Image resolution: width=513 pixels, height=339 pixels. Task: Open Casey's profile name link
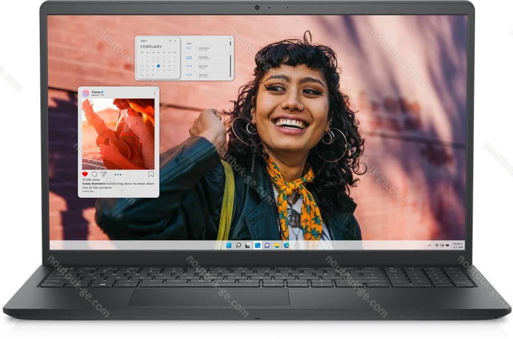coord(95,91)
